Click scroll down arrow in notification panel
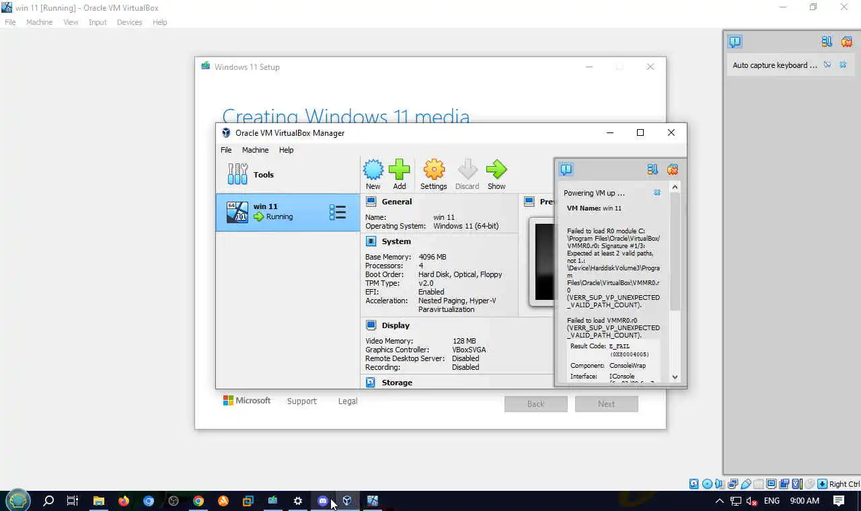Viewport: 861px width, 511px height. [675, 377]
